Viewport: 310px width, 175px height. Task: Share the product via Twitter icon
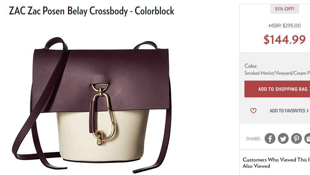tap(283, 138)
